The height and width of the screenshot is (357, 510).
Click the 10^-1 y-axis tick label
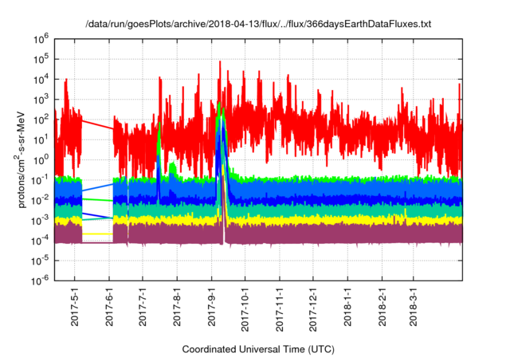click(x=41, y=180)
